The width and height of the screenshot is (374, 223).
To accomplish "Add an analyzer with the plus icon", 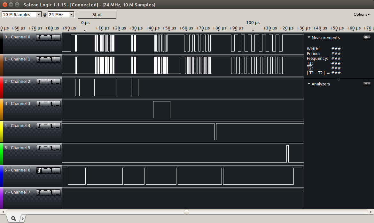I will click(x=367, y=84).
